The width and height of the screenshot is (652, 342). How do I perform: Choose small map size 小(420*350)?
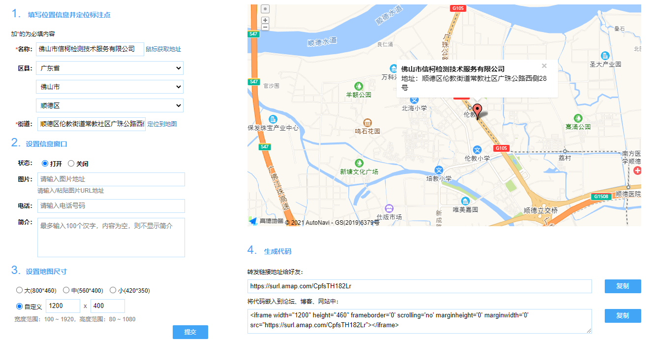click(113, 290)
